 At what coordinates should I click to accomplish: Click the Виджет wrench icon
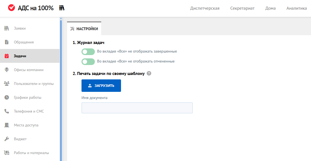[x=7, y=139]
